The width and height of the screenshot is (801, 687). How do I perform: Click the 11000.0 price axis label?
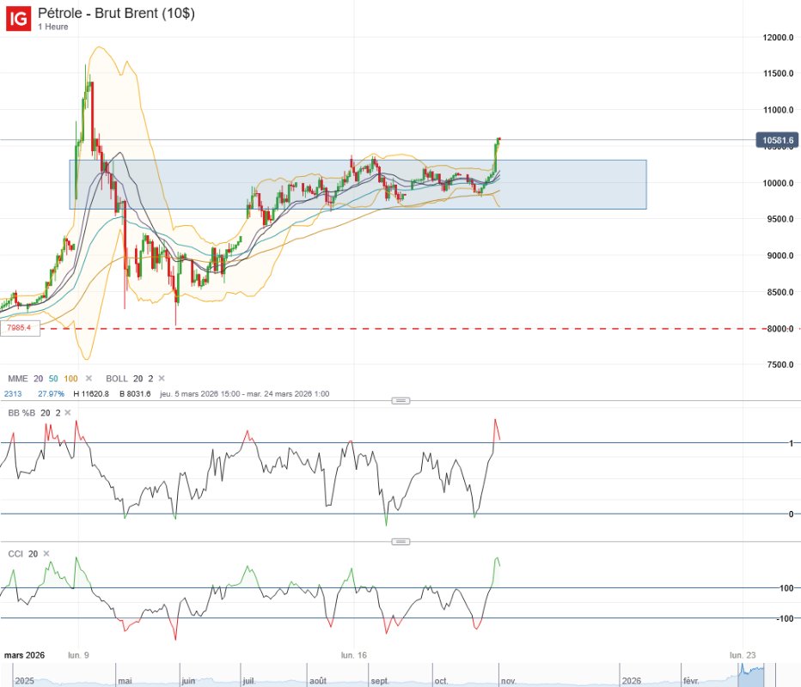[x=778, y=110]
